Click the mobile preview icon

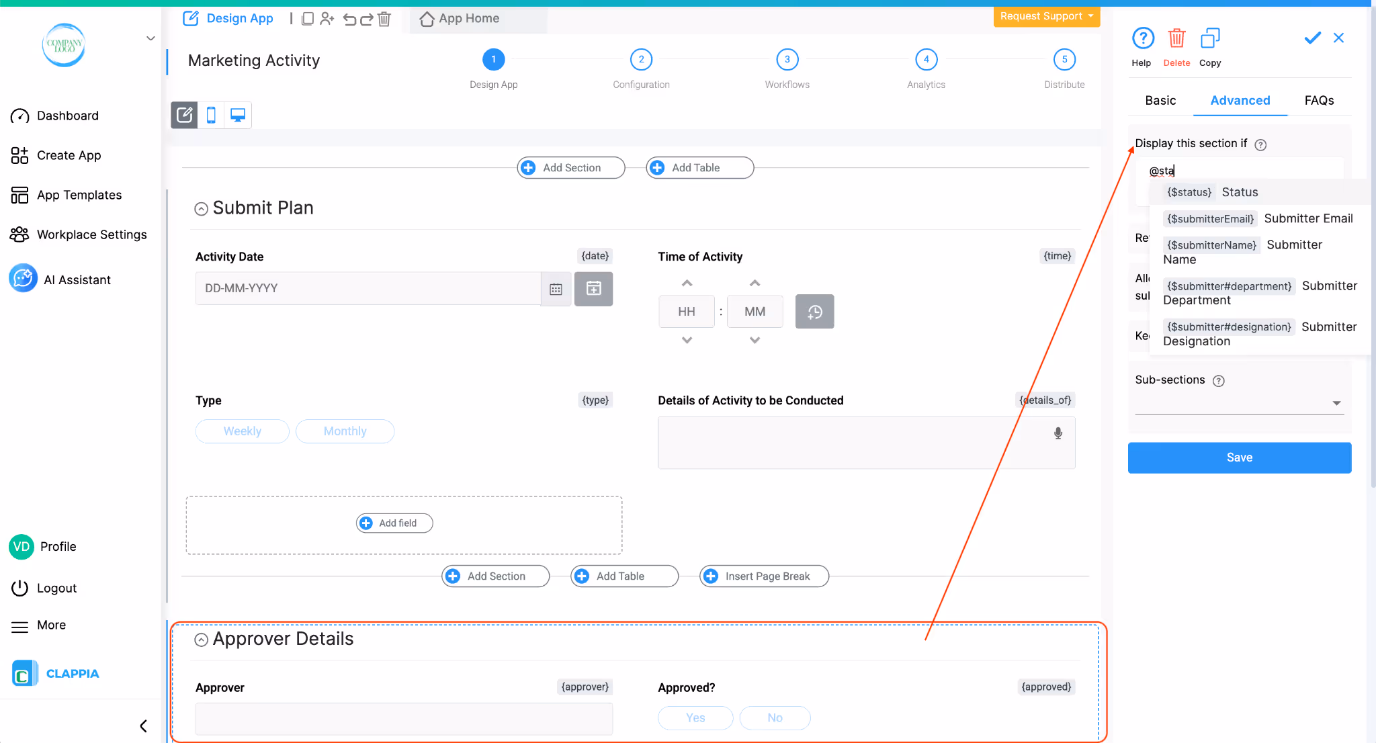click(x=211, y=115)
